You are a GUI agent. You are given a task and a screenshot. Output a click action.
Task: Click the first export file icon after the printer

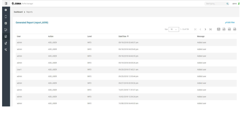point(224,29)
